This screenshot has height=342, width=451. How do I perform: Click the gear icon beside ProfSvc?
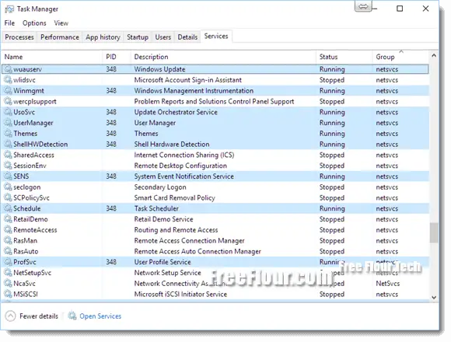point(8,262)
